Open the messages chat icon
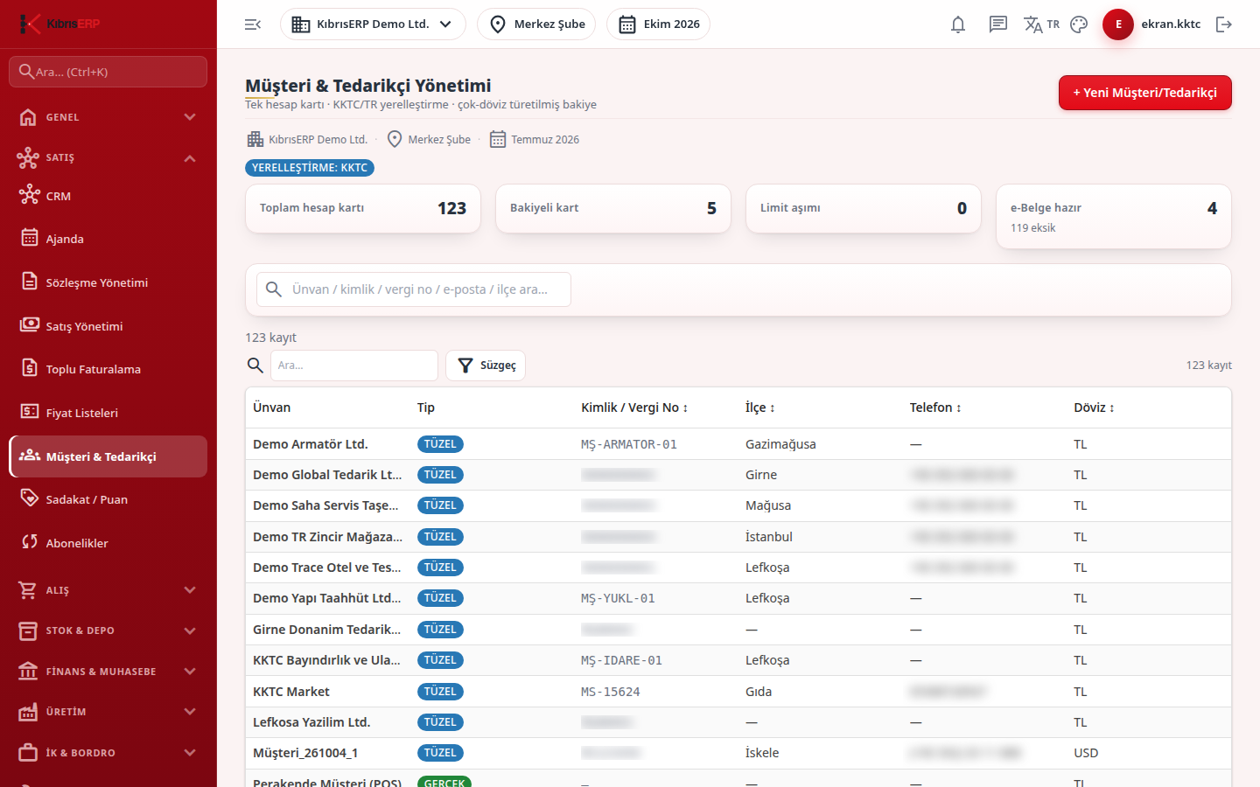Screen dimensions: 1260x787 click(998, 24)
